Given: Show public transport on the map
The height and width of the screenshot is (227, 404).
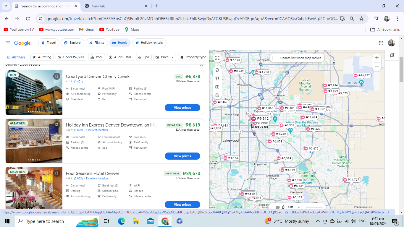Looking at the screenshot, I should [x=217, y=70].
